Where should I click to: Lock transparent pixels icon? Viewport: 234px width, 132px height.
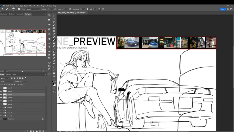[4, 84]
